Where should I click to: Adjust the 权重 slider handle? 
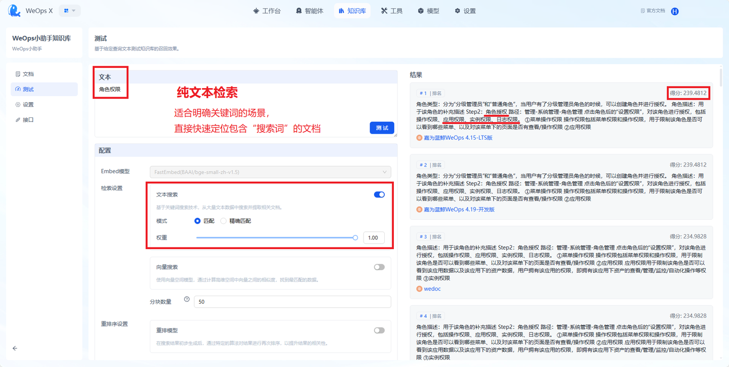(x=355, y=237)
